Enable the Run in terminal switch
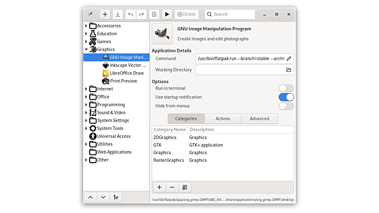 (286, 89)
